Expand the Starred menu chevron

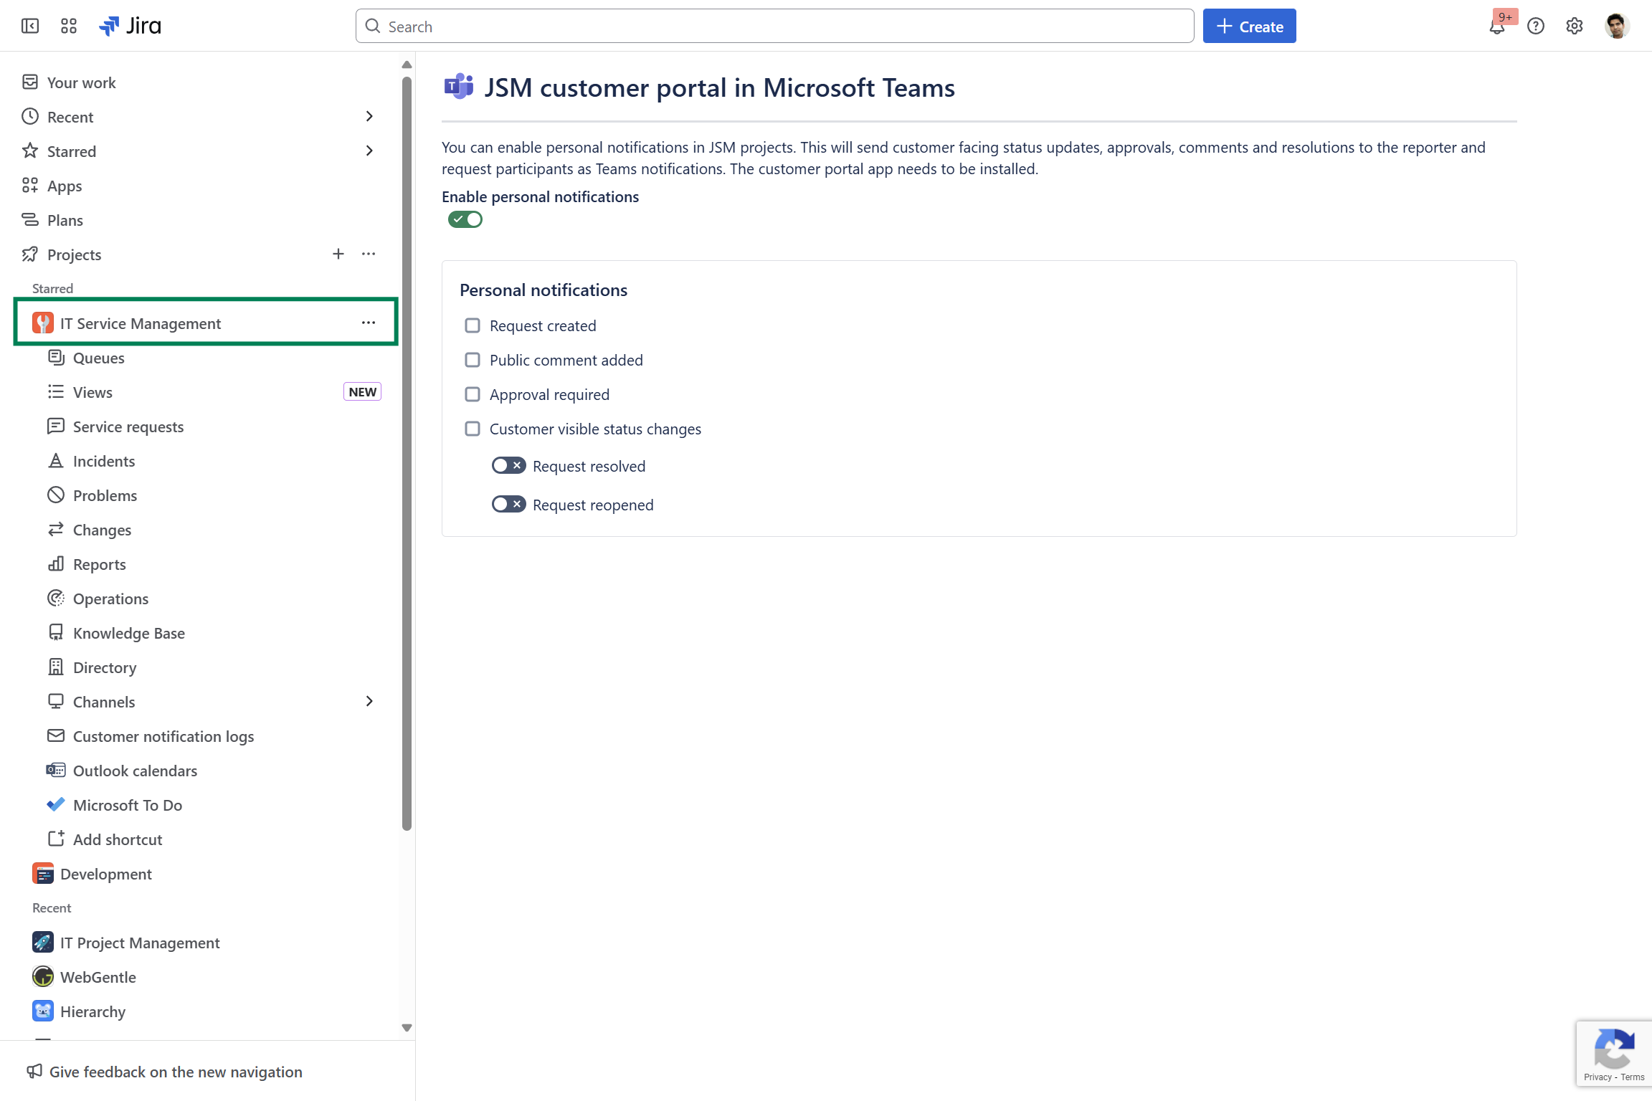click(369, 151)
